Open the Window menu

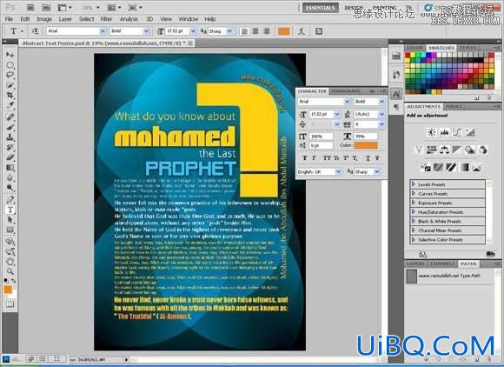[189, 19]
